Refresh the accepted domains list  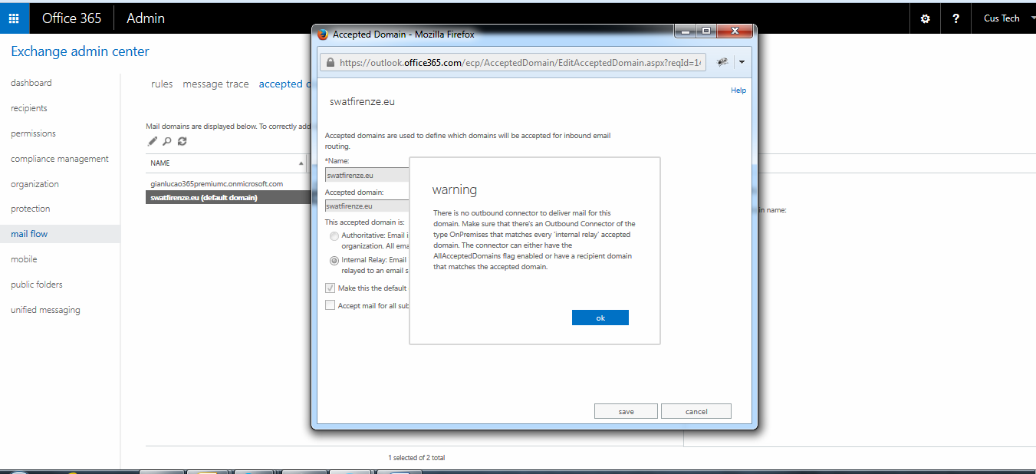click(182, 141)
